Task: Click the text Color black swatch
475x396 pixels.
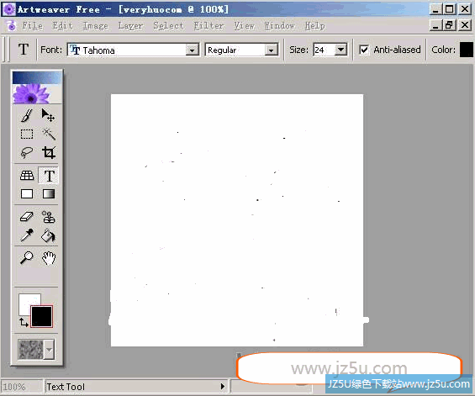Action: click(x=467, y=50)
